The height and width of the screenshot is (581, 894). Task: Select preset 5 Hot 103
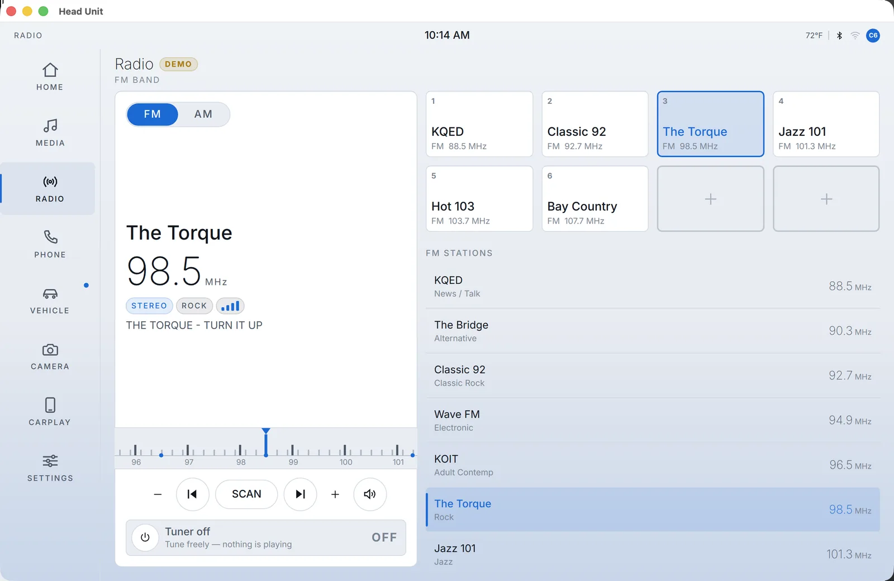click(479, 198)
